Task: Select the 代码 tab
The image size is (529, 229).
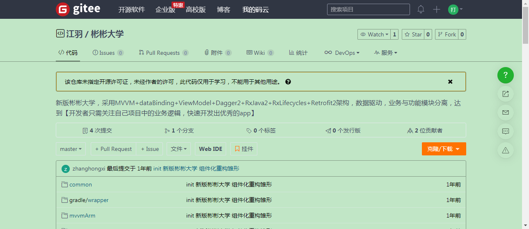Action: [x=68, y=53]
